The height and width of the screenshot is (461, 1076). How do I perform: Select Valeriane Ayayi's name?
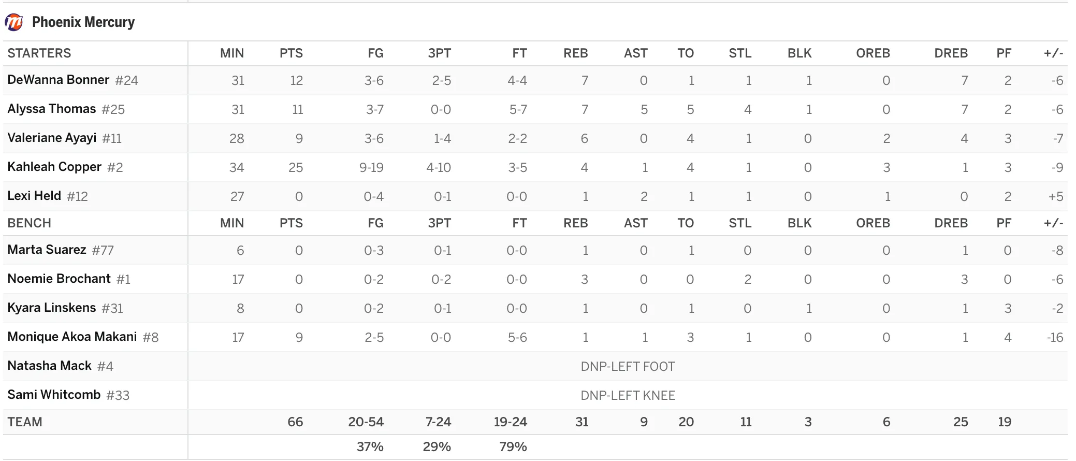click(52, 138)
